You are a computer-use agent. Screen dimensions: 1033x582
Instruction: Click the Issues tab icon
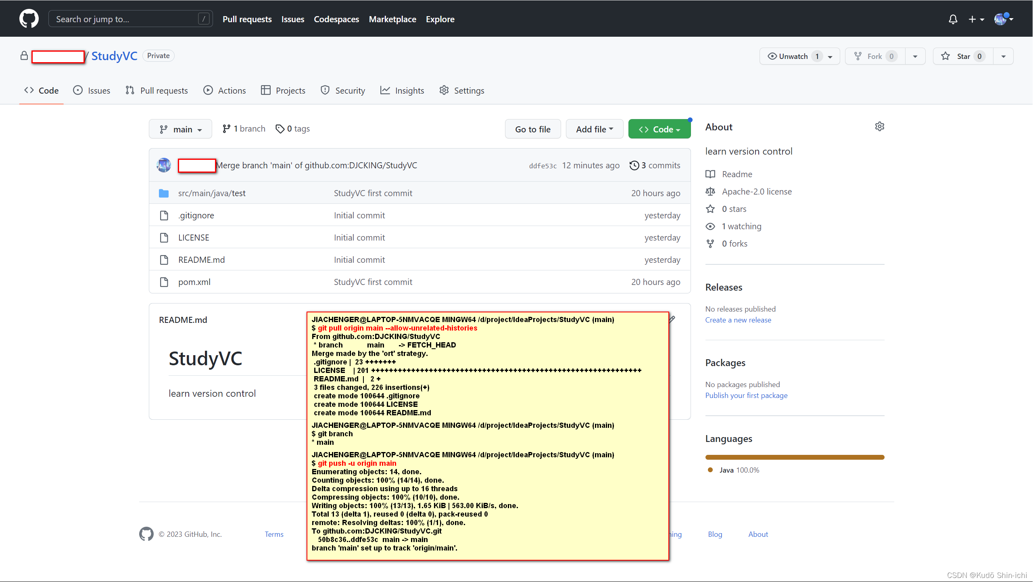78,90
